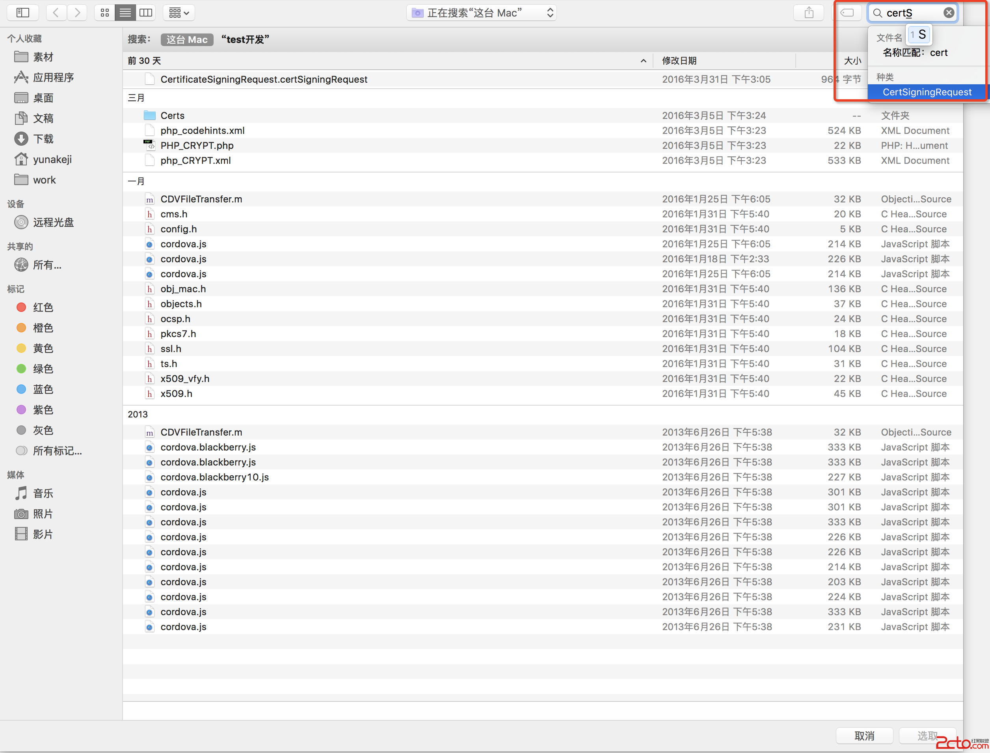990x753 pixels.
Task: Choose 名称匹配: cert suggestion
Action: tap(915, 52)
